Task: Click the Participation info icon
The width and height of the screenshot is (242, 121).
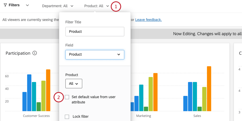Action: [x=35, y=53]
